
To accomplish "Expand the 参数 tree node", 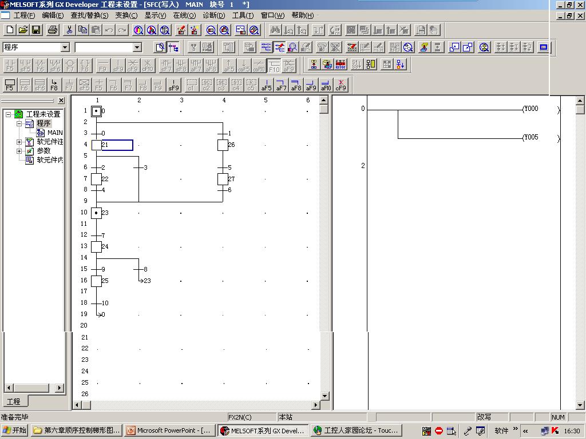I will pyautogui.click(x=19, y=151).
